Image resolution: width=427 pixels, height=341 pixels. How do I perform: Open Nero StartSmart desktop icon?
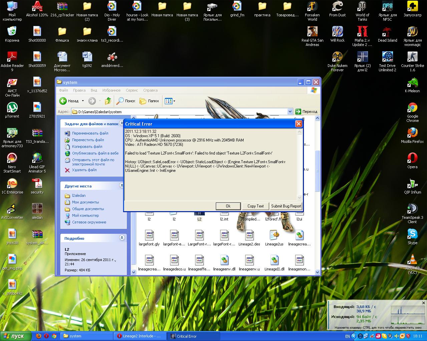(x=12, y=163)
